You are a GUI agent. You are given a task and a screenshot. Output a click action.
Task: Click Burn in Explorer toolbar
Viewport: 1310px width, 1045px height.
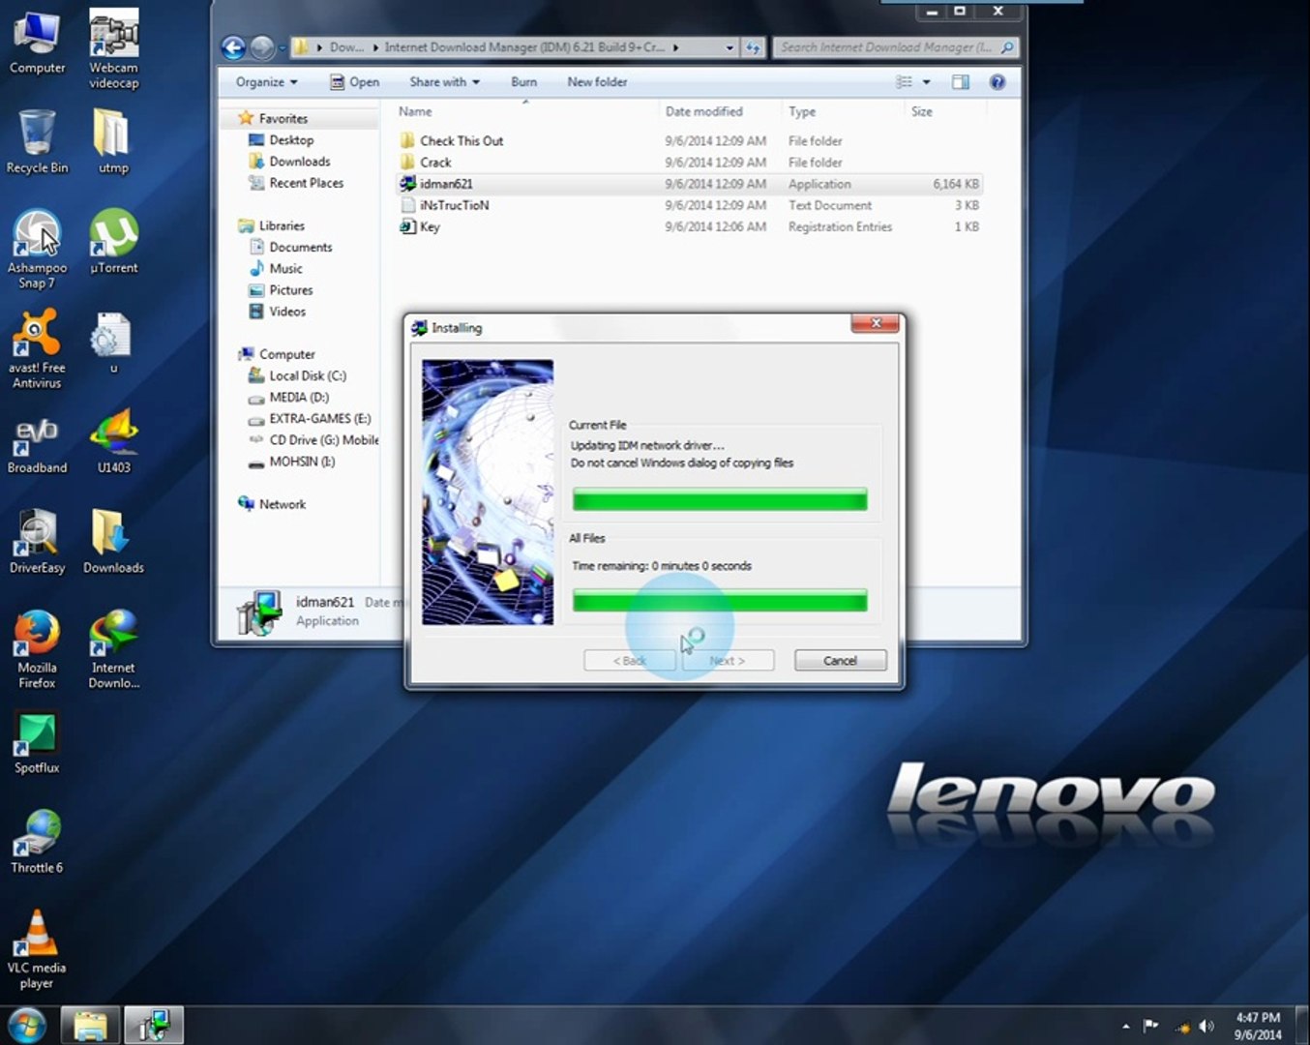point(523,82)
